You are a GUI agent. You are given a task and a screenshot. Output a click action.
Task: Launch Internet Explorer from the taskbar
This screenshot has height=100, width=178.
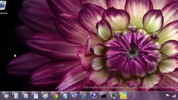[84, 96]
